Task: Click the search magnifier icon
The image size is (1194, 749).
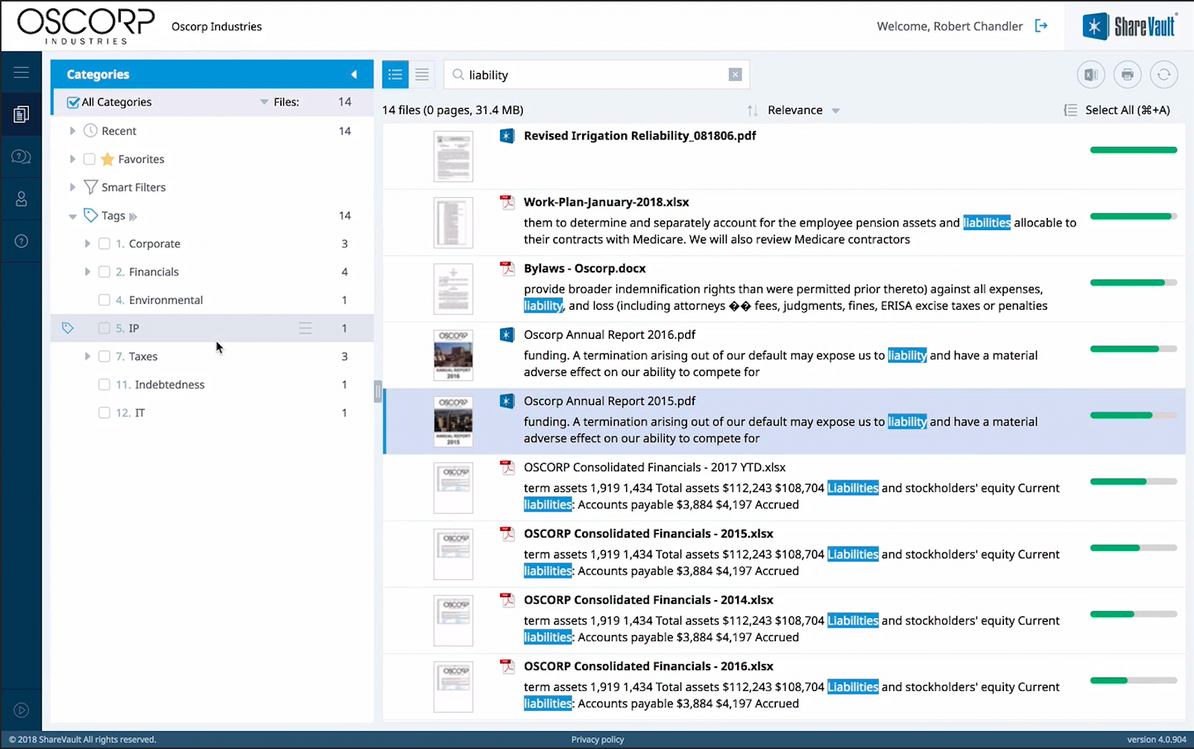Action: (x=458, y=74)
